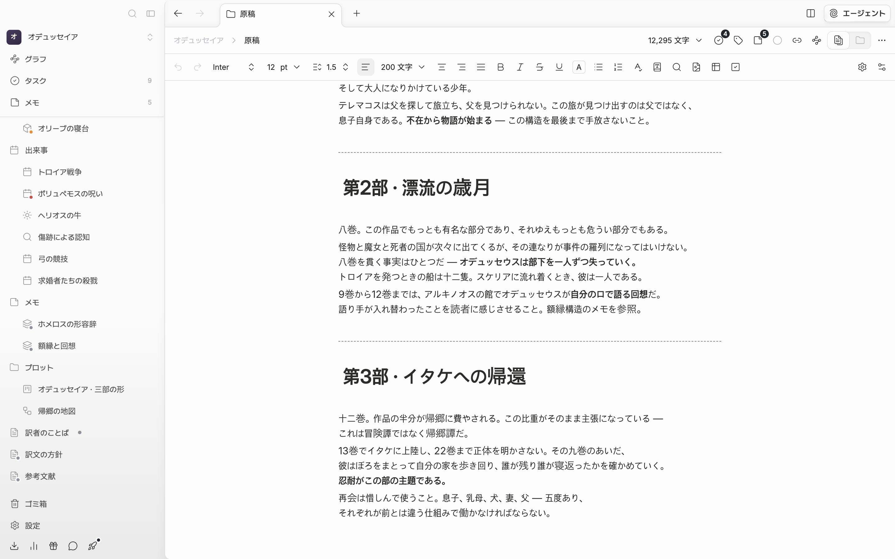The width and height of the screenshot is (895, 559).
Task: Open the graph connections icon in the header
Action: pos(817,40)
